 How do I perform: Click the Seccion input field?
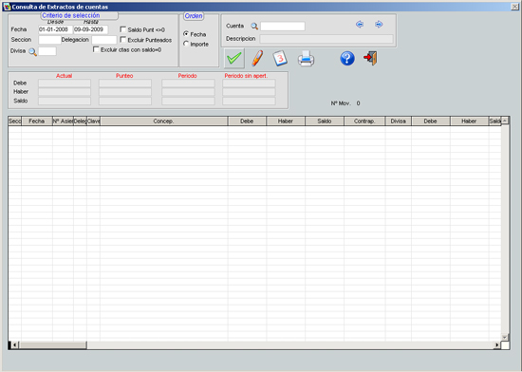(49, 40)
